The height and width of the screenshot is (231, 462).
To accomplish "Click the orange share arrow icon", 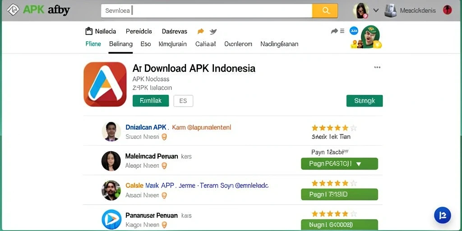I will 201,31.
